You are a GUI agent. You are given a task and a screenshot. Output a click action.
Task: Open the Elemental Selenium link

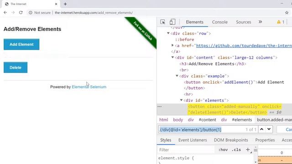pos(89,87)
